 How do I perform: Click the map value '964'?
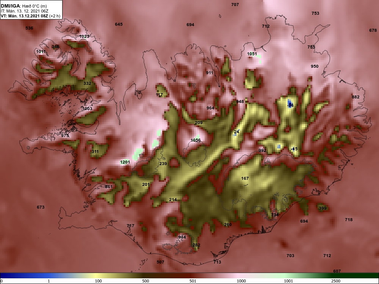tap(210, 108)
